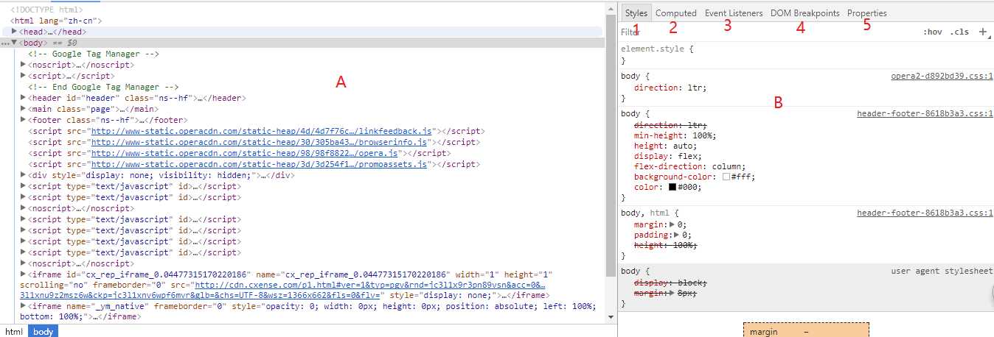The image size is (994, 337).
Task: Click the user agent stylesheet label
Action: coord(941,272)
